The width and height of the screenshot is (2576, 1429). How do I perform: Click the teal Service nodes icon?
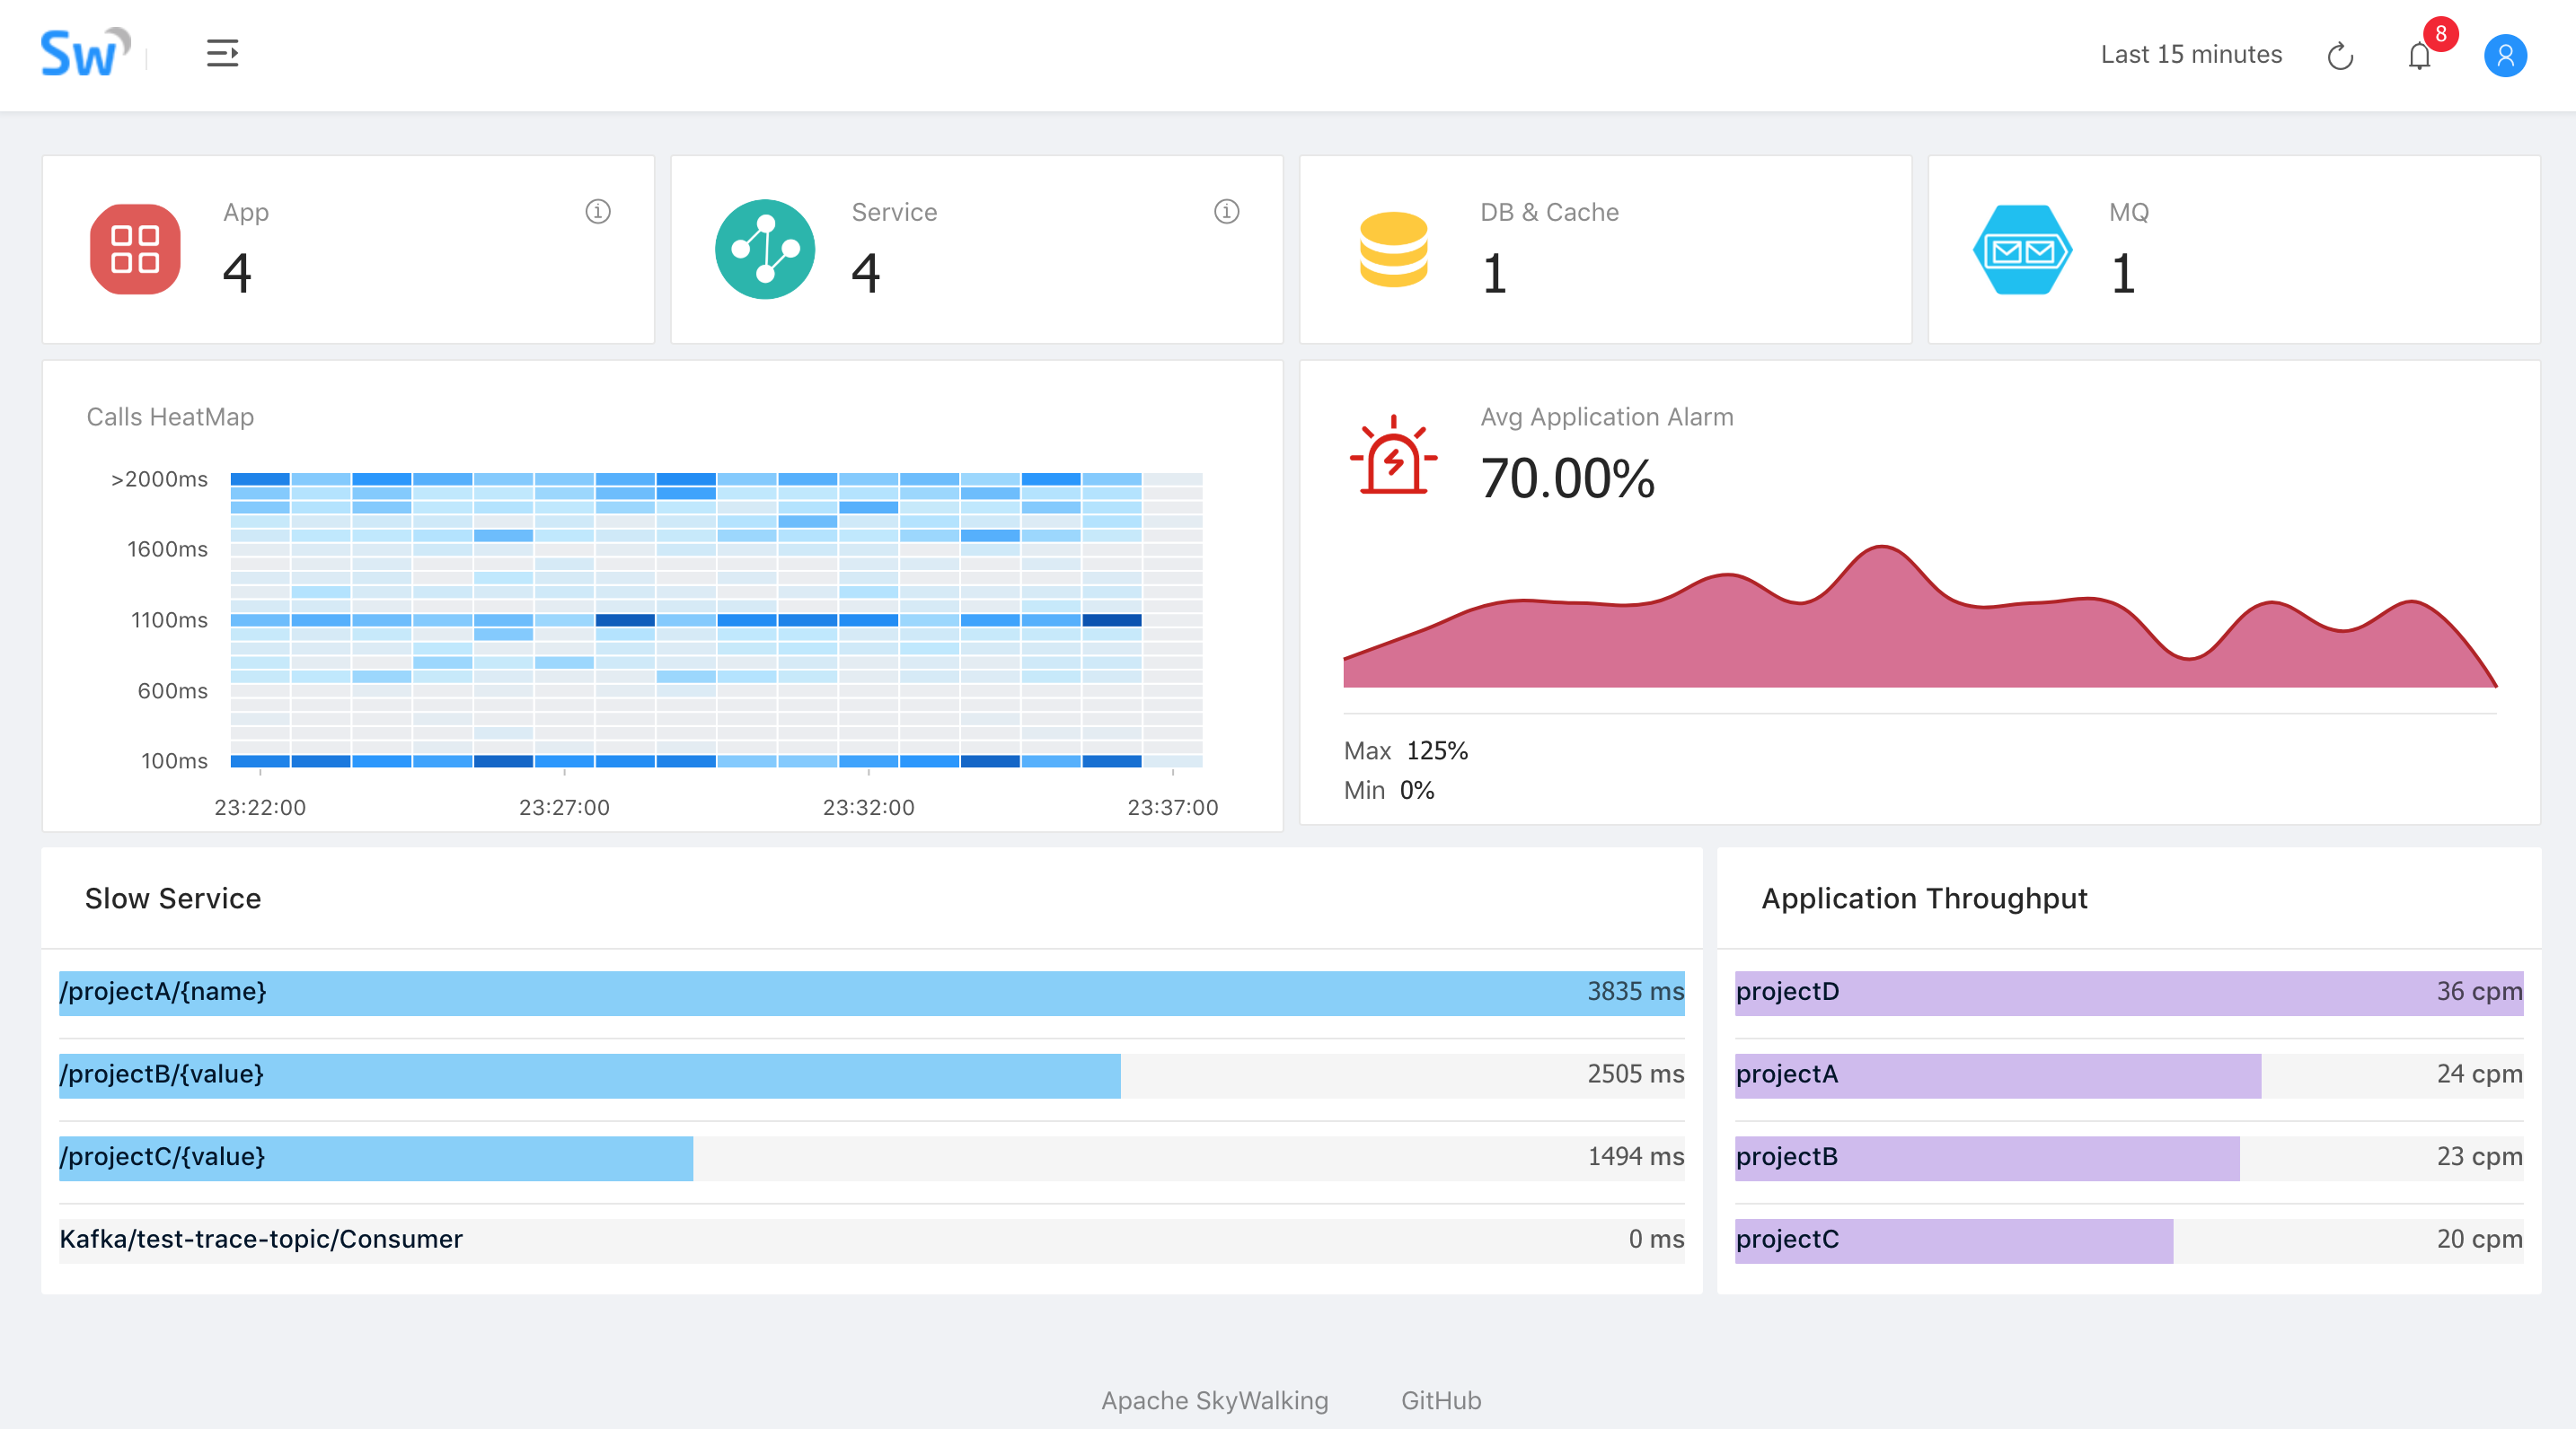tap(765, 249)
